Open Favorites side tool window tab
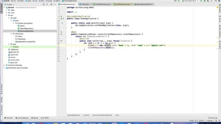Screen dimensions: 221x124 coord(1,89)
